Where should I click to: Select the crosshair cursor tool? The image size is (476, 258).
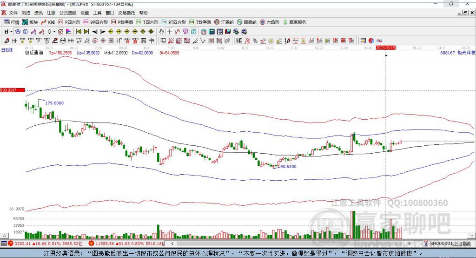(x=170, y=32)
